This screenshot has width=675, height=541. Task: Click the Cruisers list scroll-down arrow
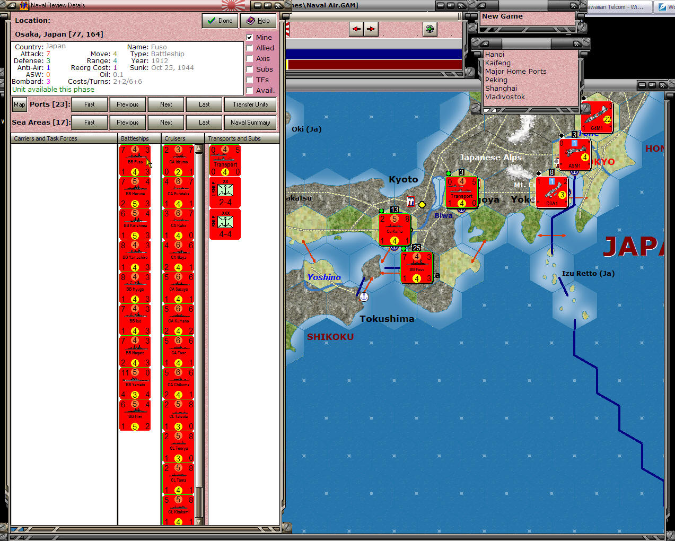click(x=199, y=521)
